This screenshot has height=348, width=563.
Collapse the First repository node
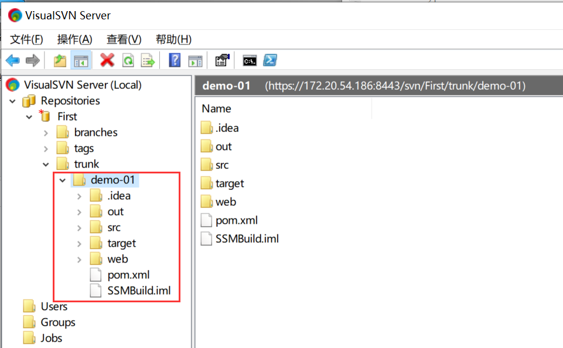coord(29,117)
